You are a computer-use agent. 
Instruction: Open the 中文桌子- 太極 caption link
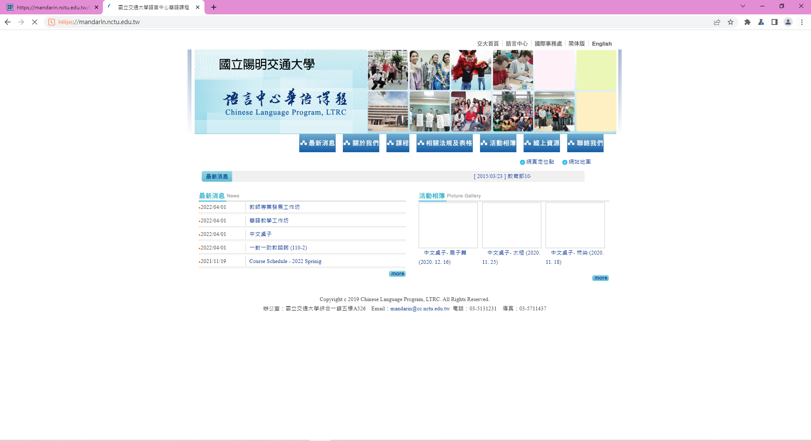(x=511, y=257)
